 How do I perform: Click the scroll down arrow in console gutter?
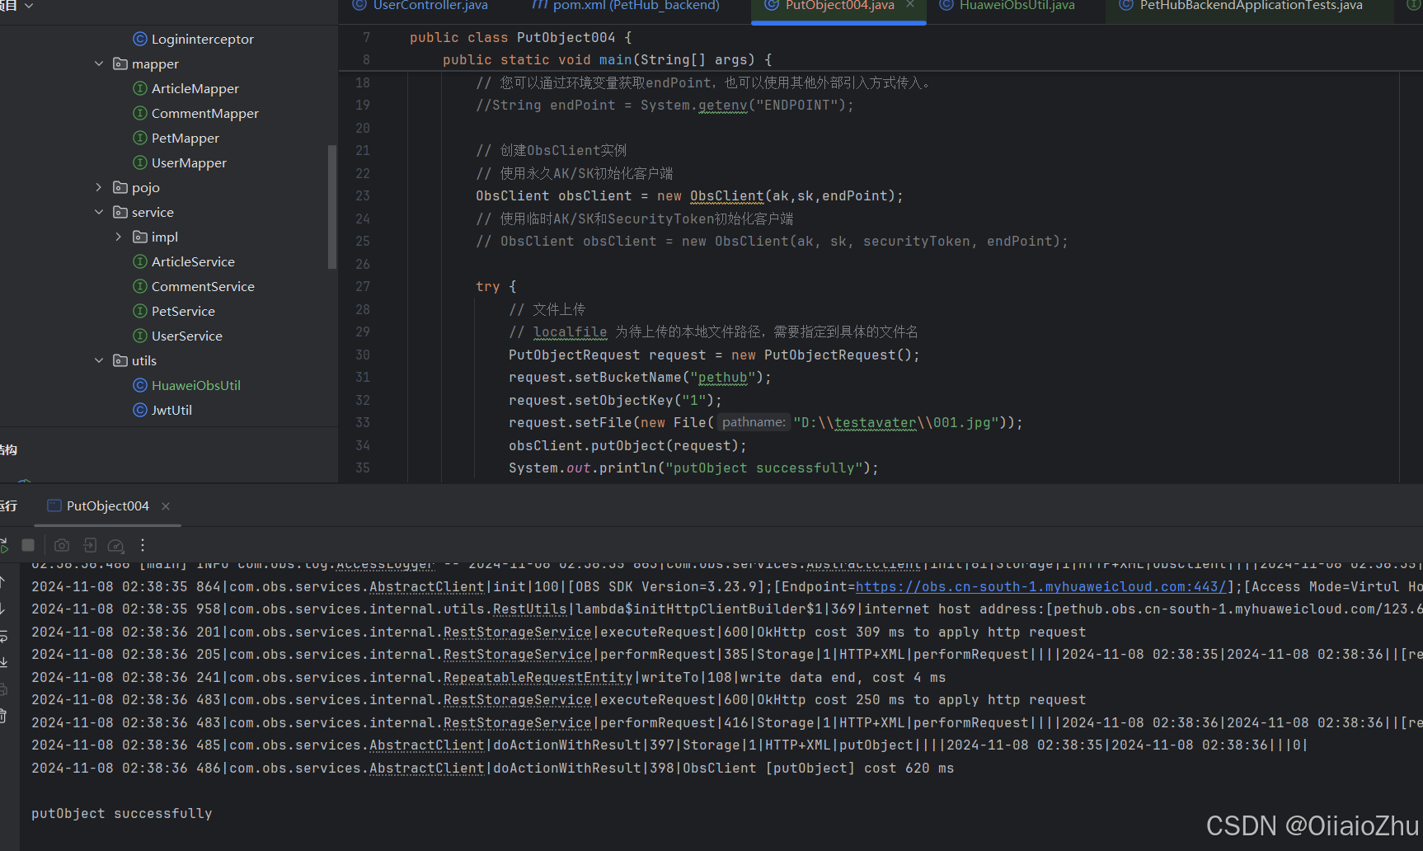click(x=3, y=609)
